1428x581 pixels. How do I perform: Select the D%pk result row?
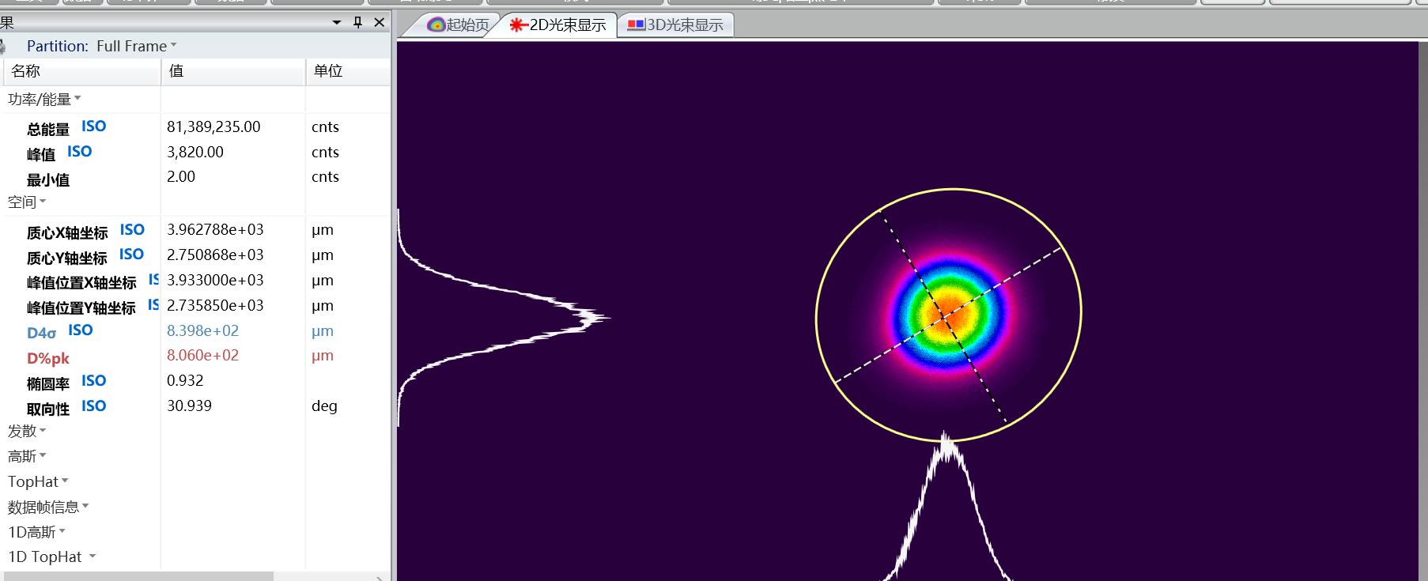click(x=48, y=358)
